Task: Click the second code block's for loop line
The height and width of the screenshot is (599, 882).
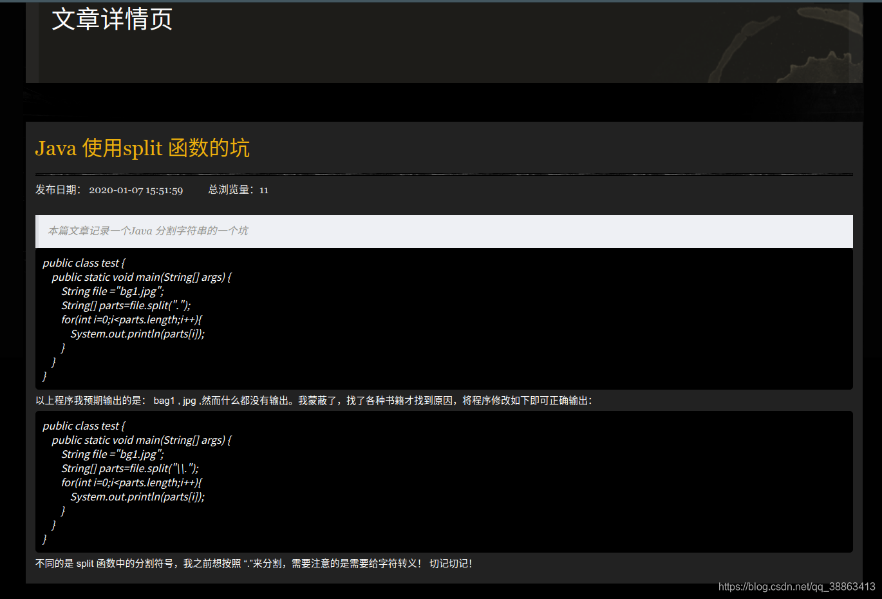Action: click(132, 482)
